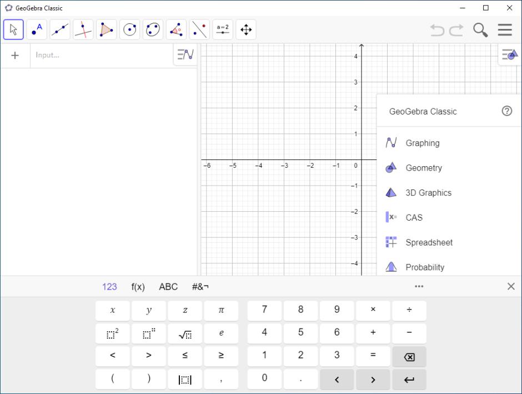Select the f(x) keyboard tab
Image resolution: width=522 pixels, height=394 pixels.
[x=138, y=287]
